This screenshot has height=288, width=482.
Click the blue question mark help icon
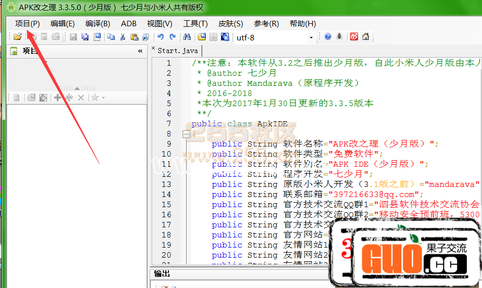coord(328,37)
